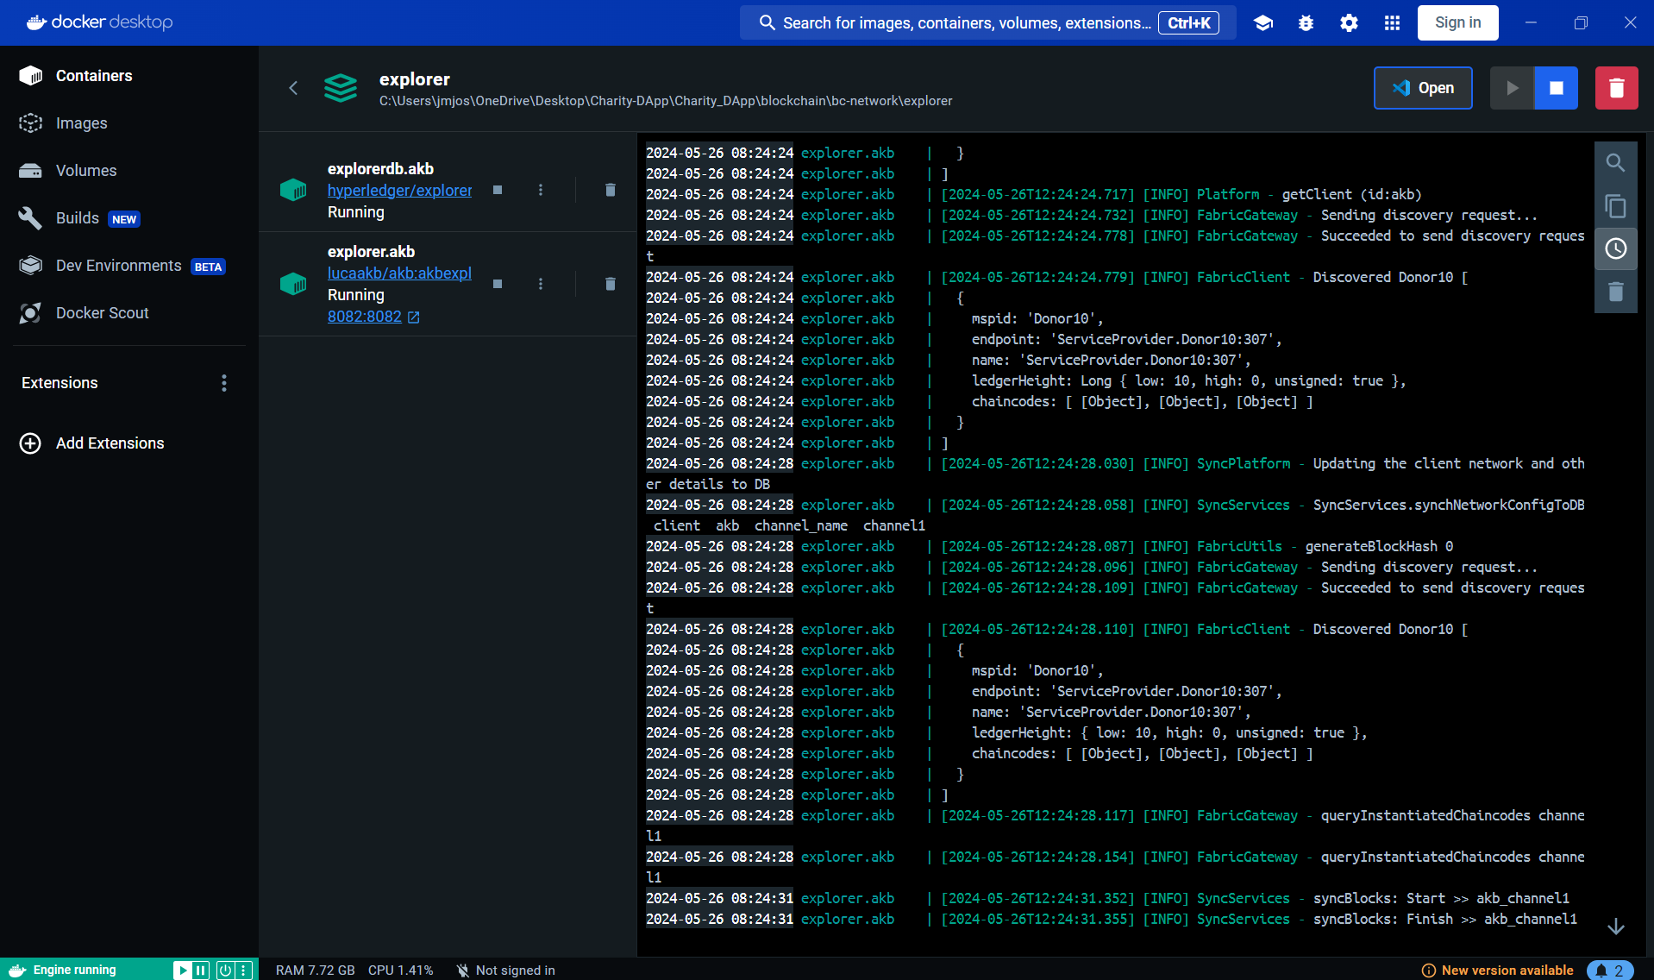The width and height of the screenshot is (1654, 980).
Task: Stop the explorer stack with blue stop button
Action: (1556, 88)
